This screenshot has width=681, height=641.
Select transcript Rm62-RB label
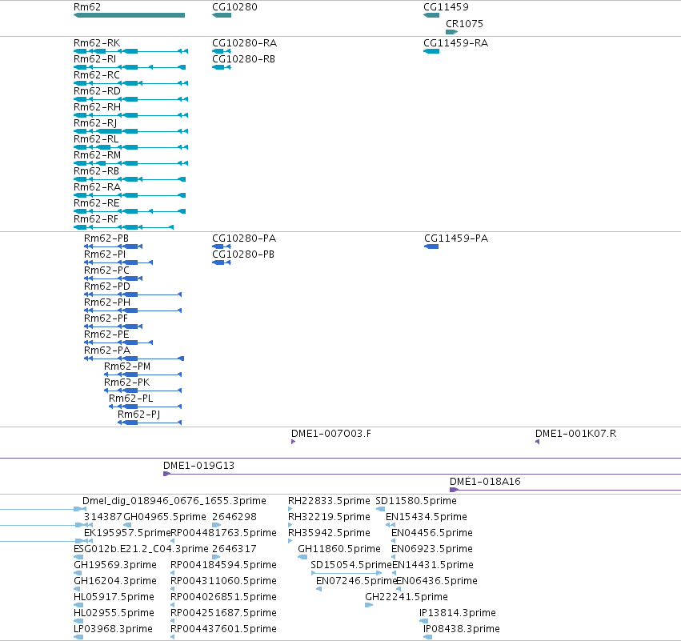point(96,171)
